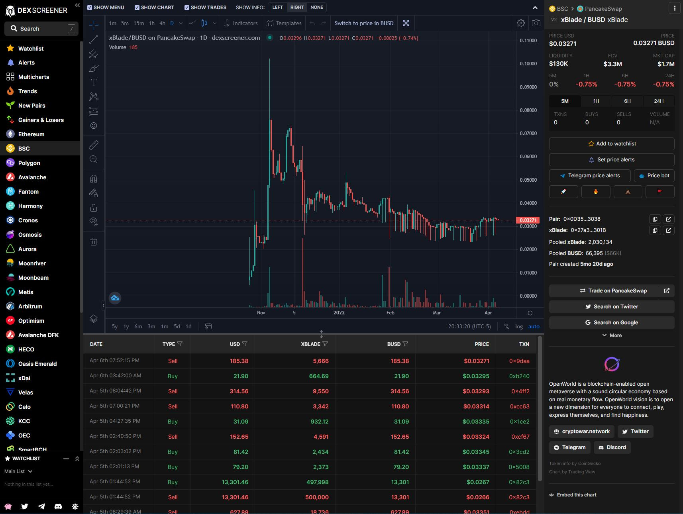Open the cryptowar.network website link
Viewport: 683px width, 514px height.
pos(581,432)
